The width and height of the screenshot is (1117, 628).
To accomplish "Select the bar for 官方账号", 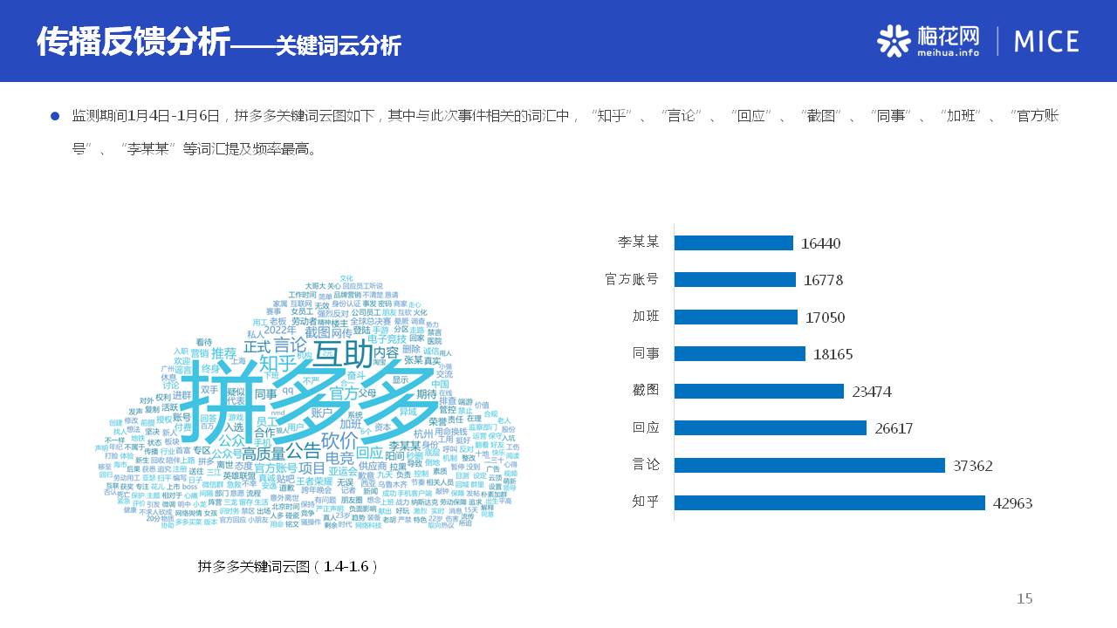I will point(735,280).
